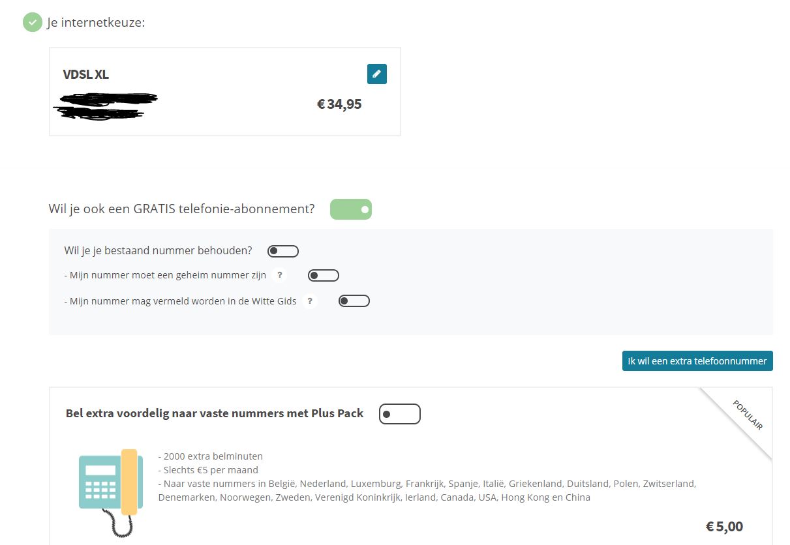Click the blacked-out text in VDSL XL card
Image resolution: width=790 pixels, height=545 pixels.
coord(107,106)
